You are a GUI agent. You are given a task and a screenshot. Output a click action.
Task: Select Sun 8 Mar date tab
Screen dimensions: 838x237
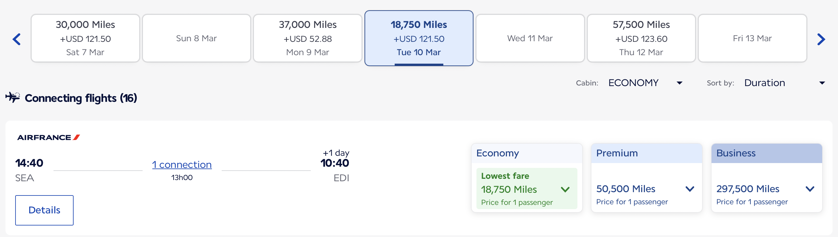(x=196, y=38)
